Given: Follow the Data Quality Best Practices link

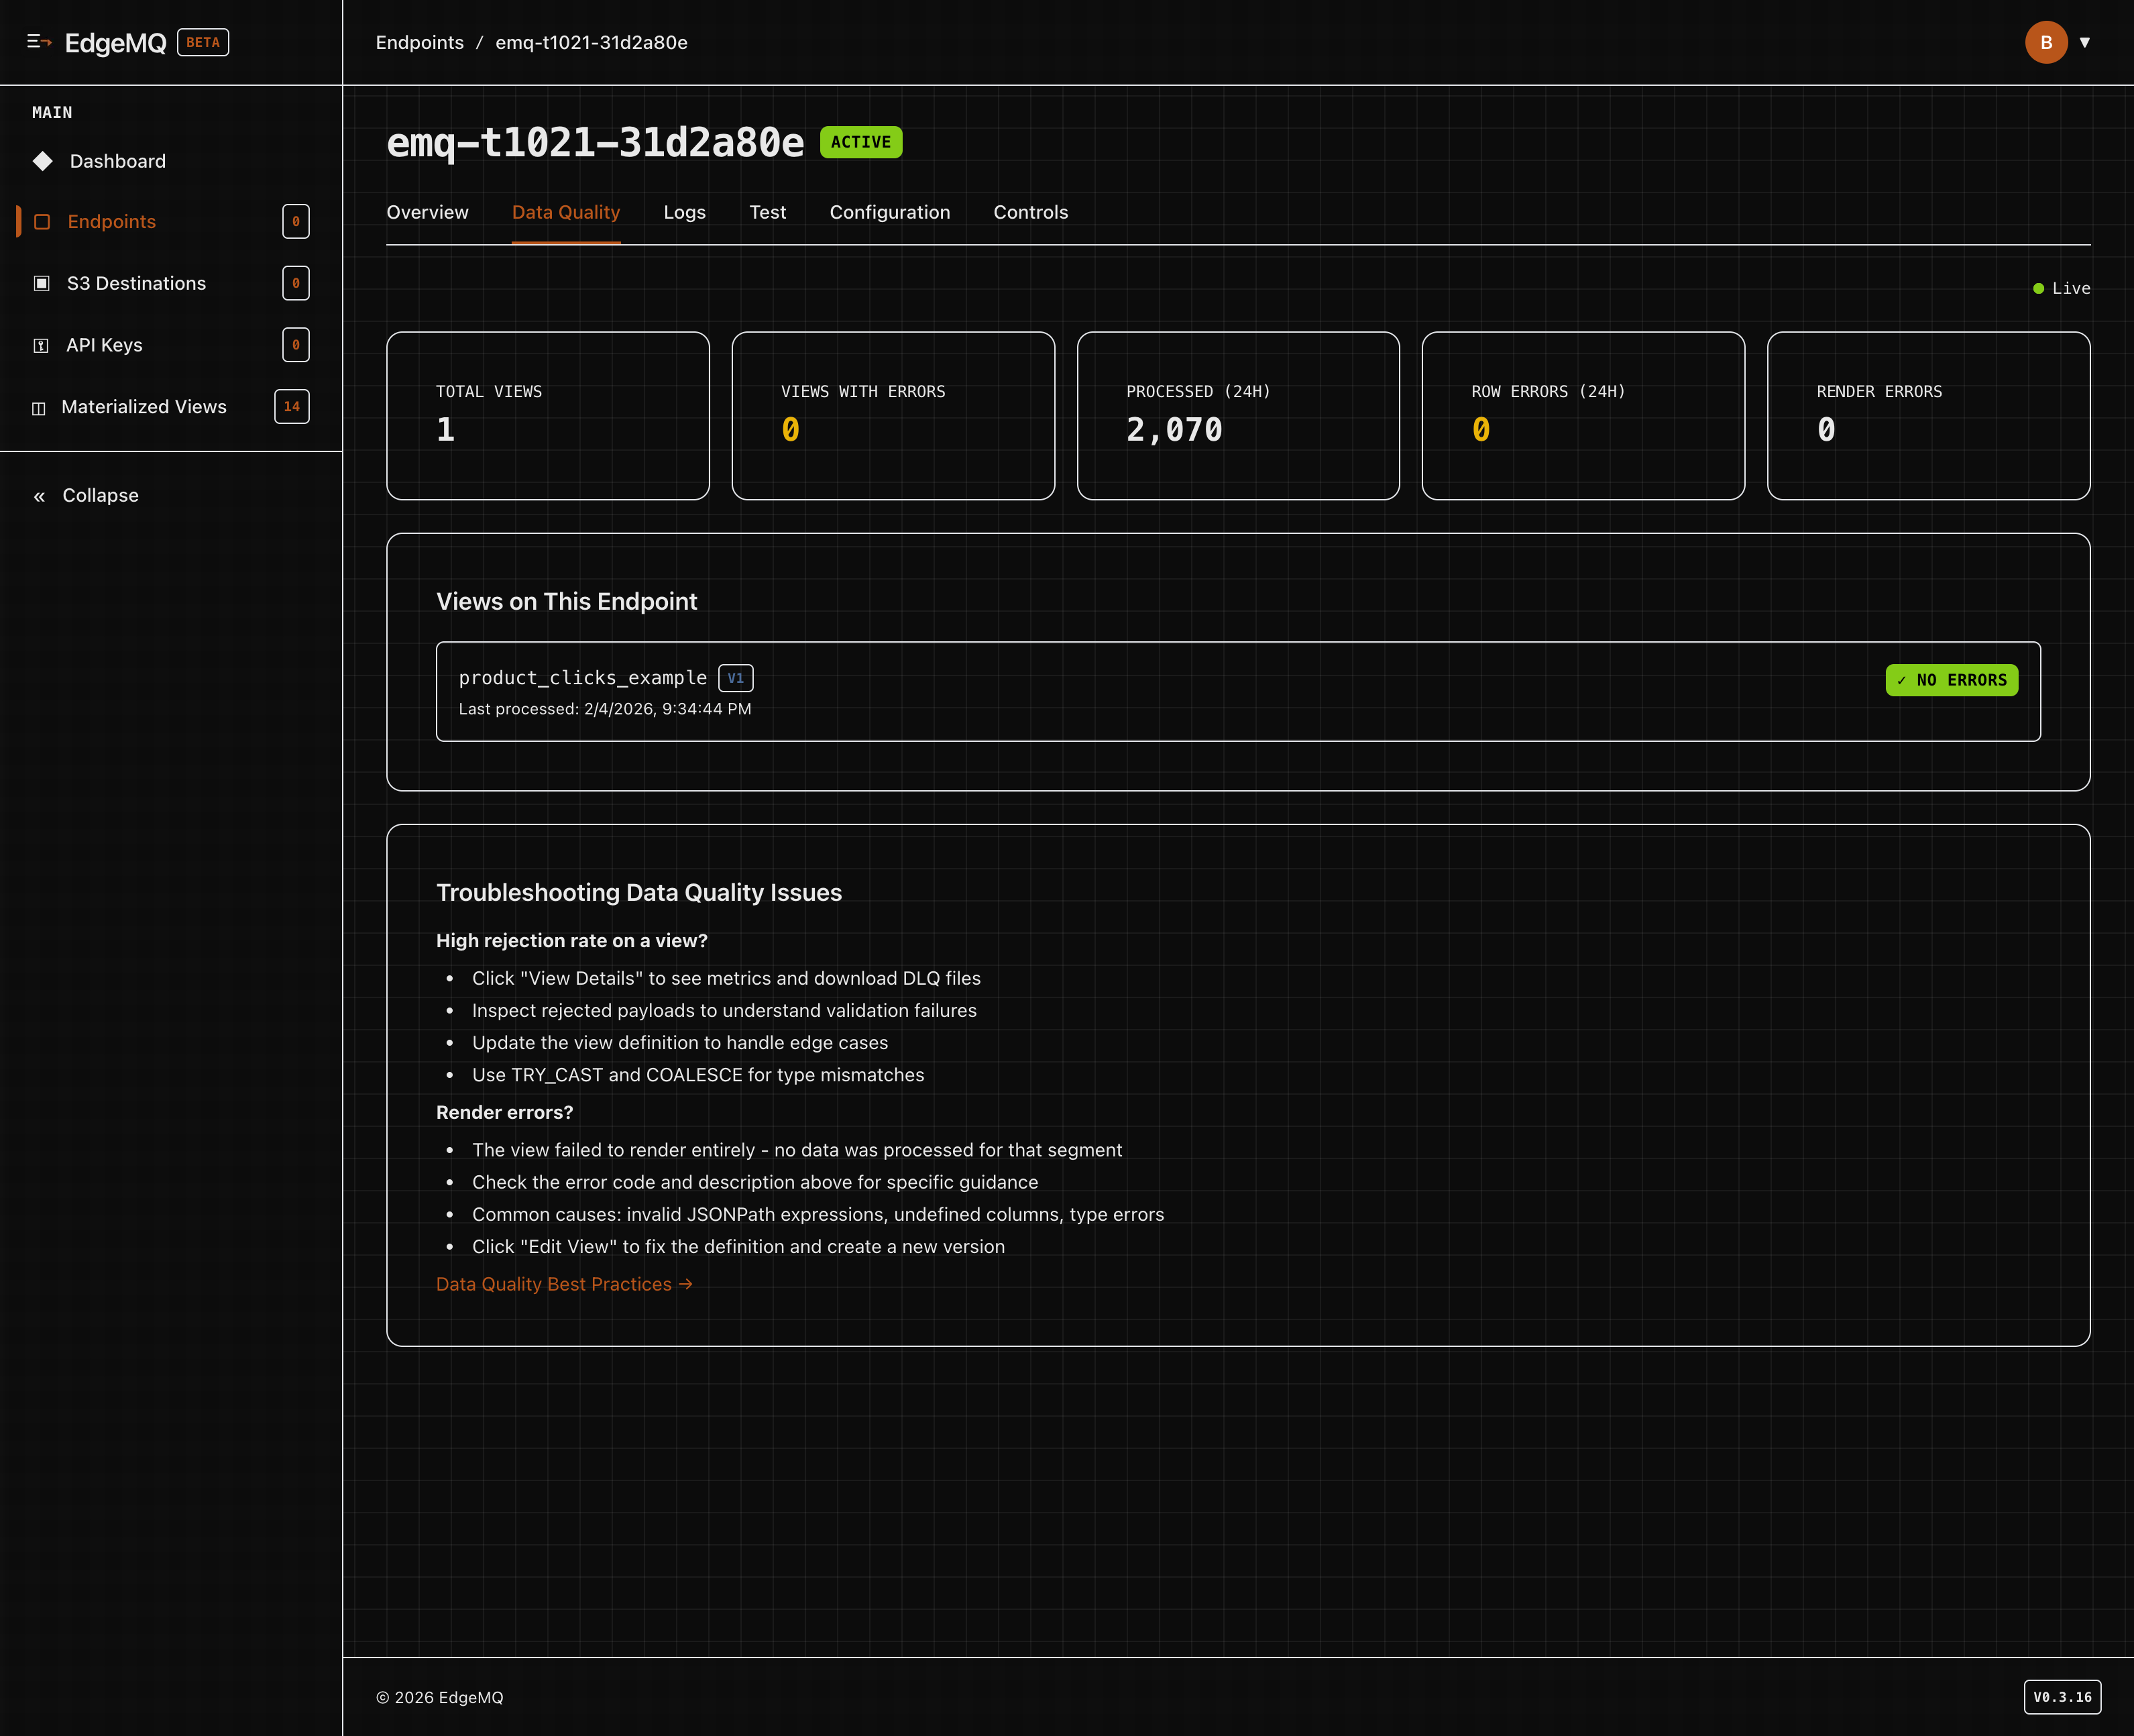Looking at the screenshot, I should click(564, 1284).
